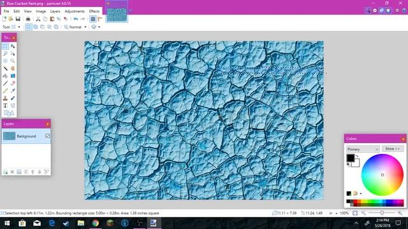Click the Redo arrow icon
408x229 pixels.
83,19
